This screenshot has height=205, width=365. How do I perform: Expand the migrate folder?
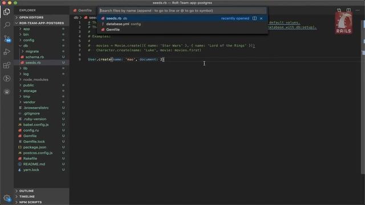[42, 51]
